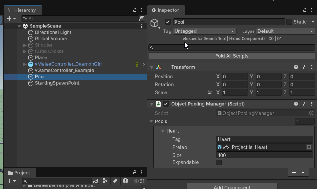
Task: Open the Hierarchy create plus dropdown
Action: click(x=11, y=19)
